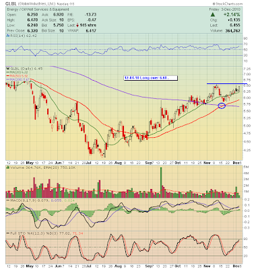This screenshot has height=269, width=256.
Task: Click the Chg value +0.135
Action: (x=234, y=20)
